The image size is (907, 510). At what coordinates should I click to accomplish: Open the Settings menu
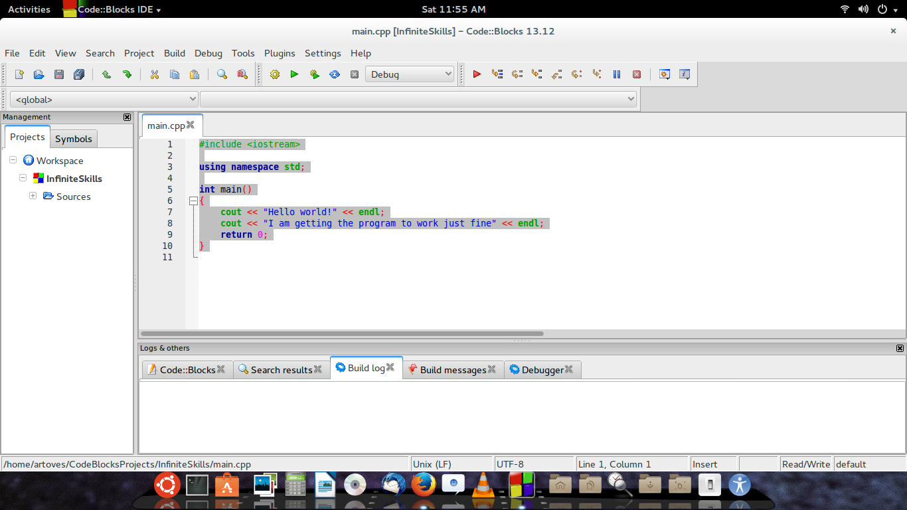323,53
